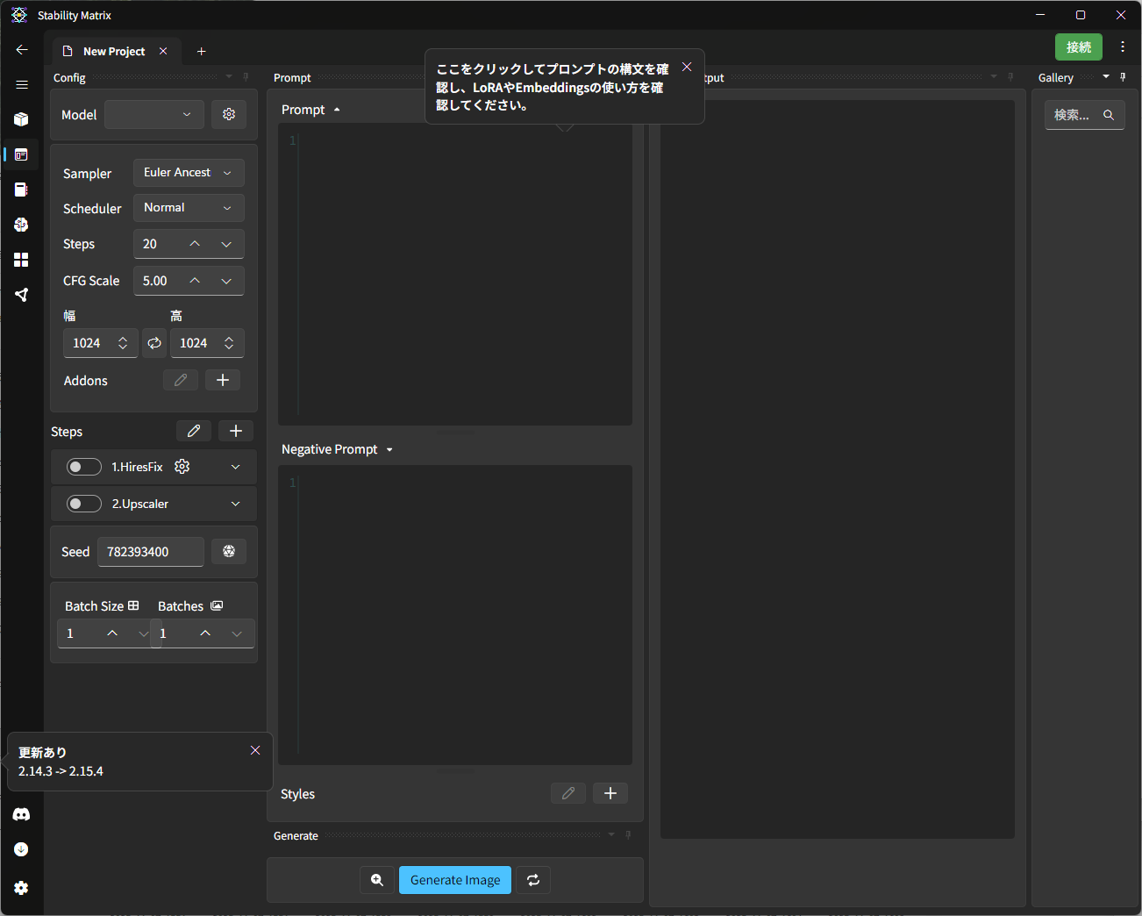
Task: Open HiresFix settings gear
Action: [182, 467]
